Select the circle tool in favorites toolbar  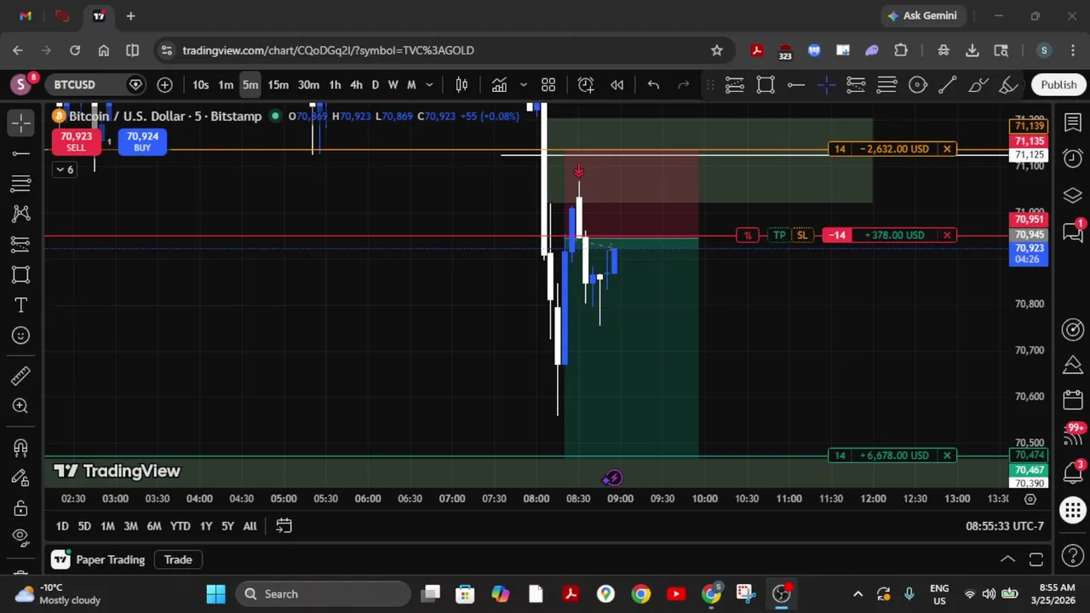point(917,84)
